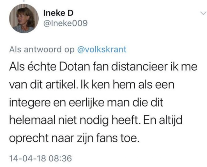
Task: Click the time 08:36 in the timestamp
Action: point(60,158)
